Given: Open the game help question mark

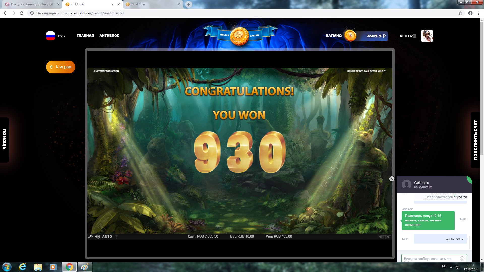Looking at the screenshot, I should [116, 236].
